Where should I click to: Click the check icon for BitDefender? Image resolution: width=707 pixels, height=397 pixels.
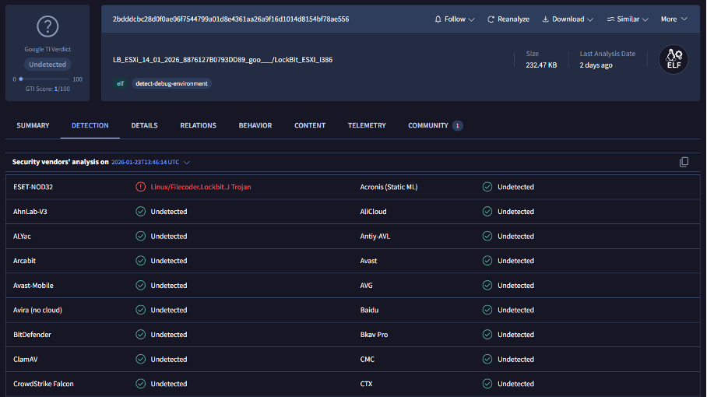click(141, 335)
